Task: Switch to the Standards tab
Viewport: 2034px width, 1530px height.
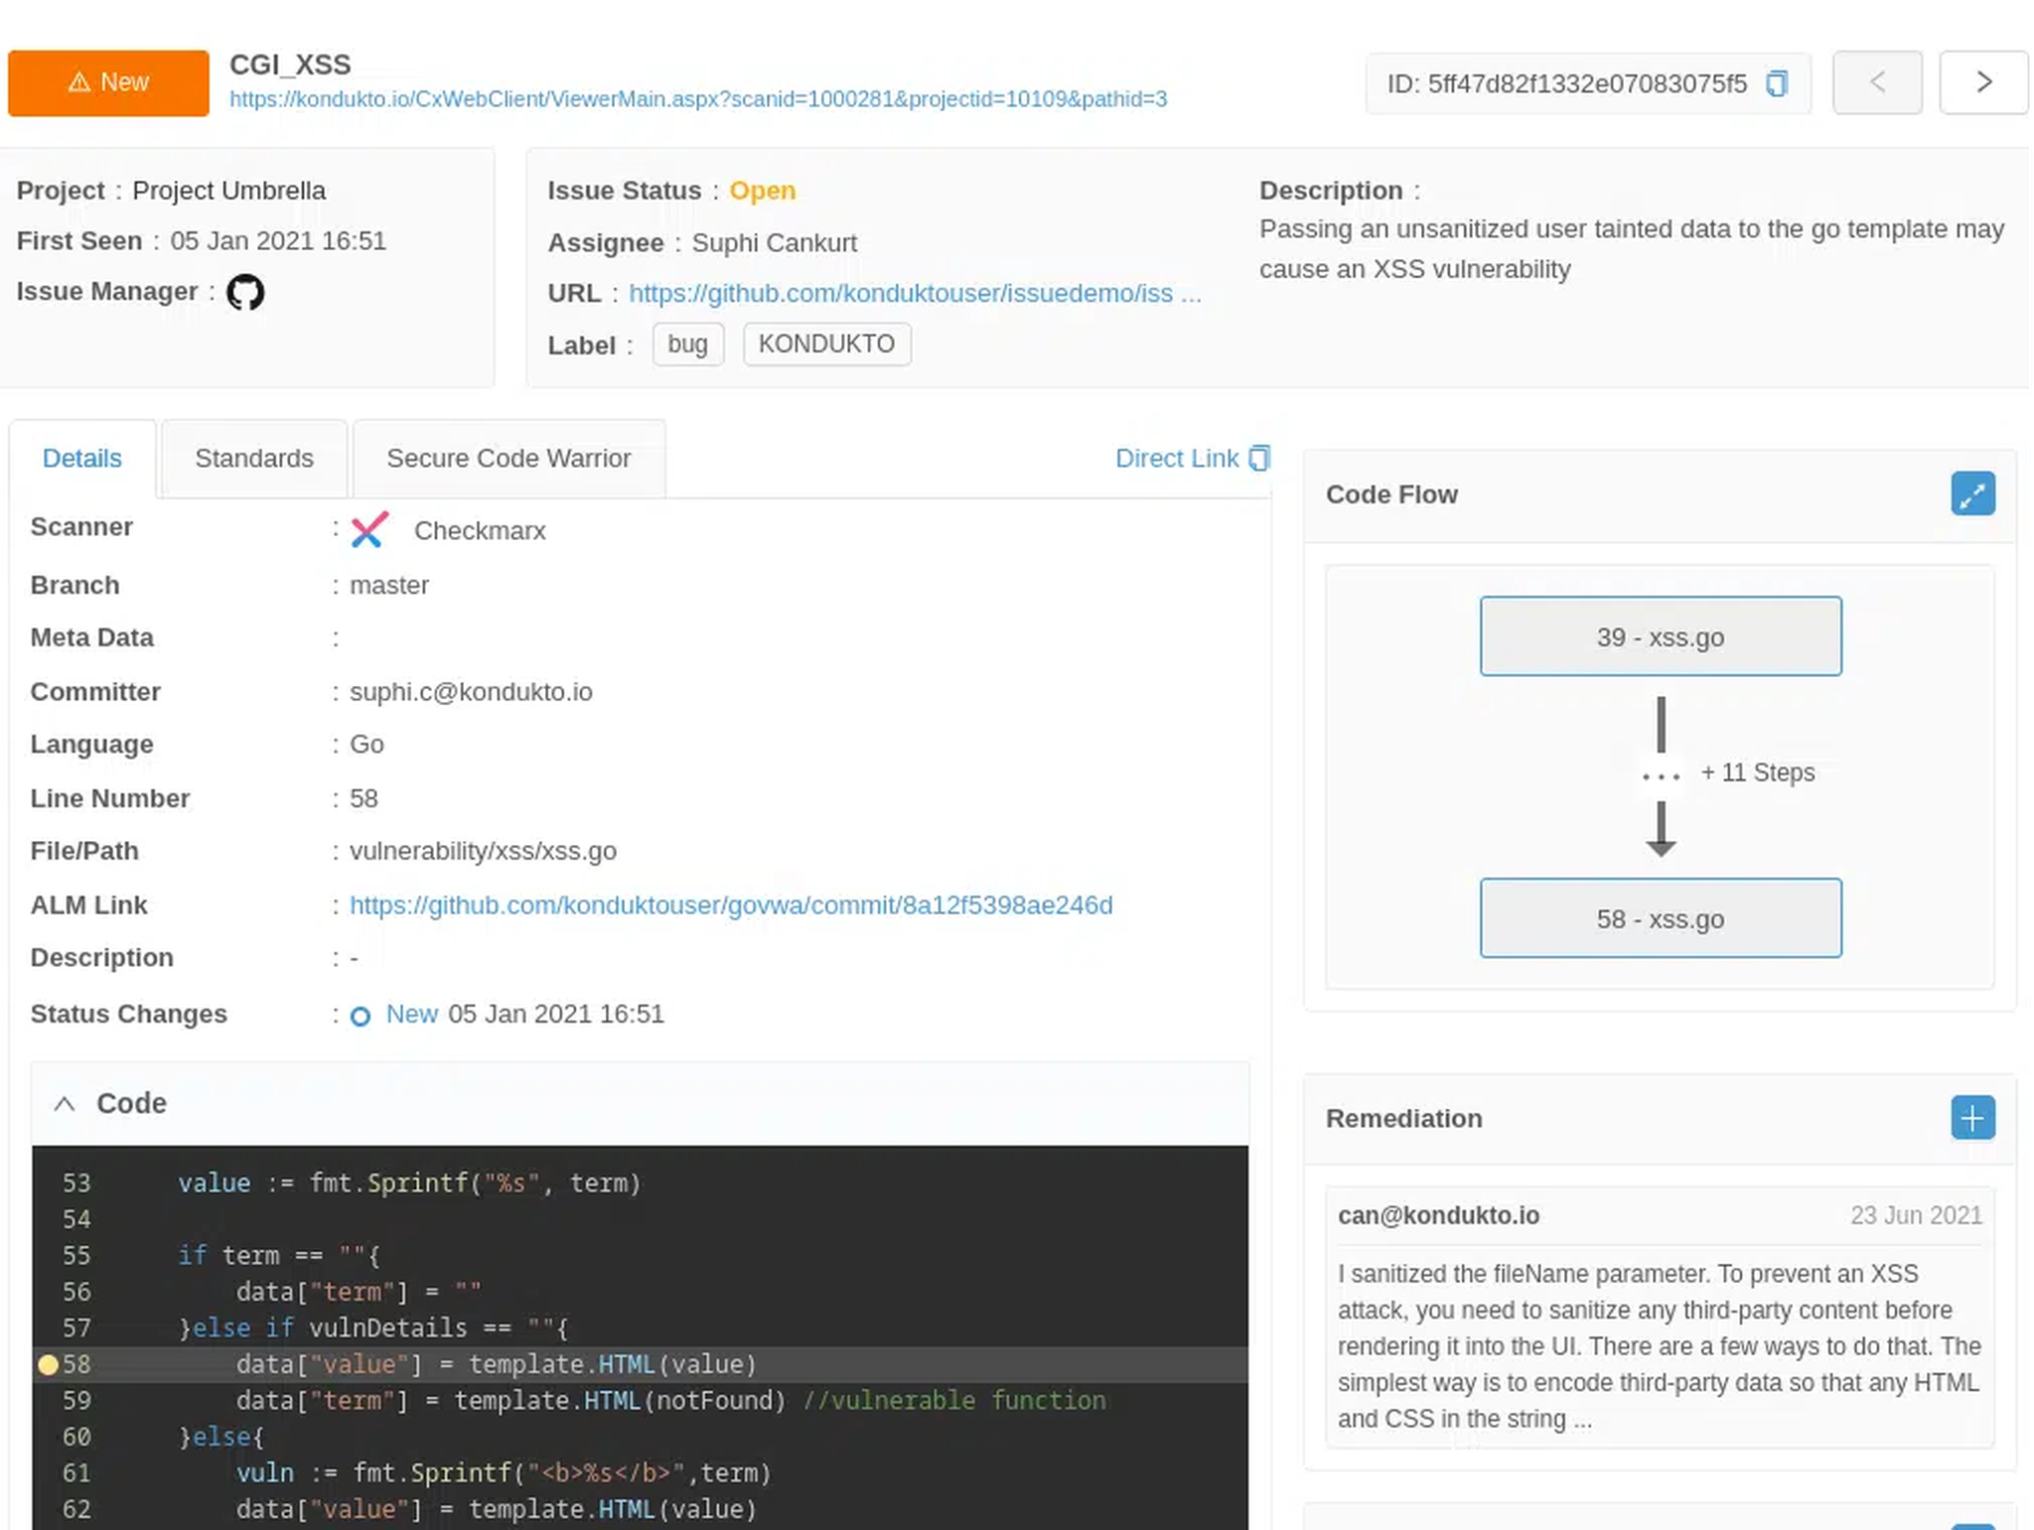Action: click(254, 458)
